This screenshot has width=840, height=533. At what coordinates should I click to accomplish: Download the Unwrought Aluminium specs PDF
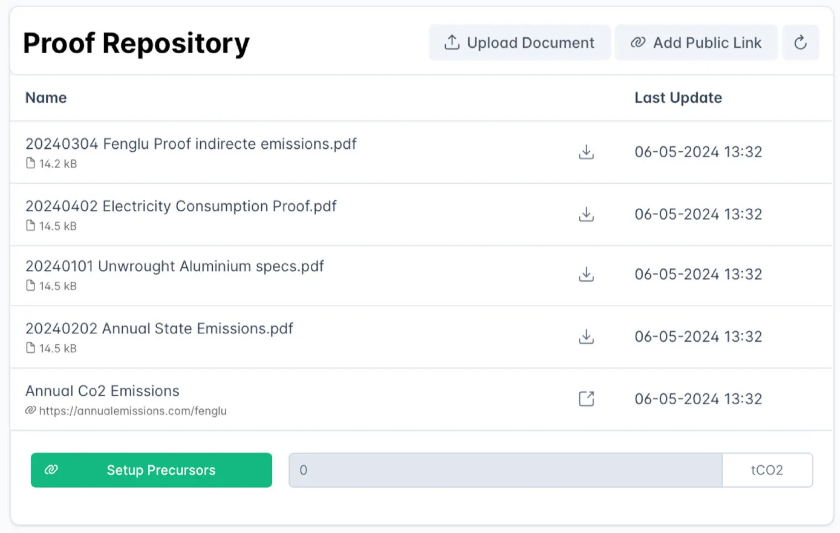586,275
